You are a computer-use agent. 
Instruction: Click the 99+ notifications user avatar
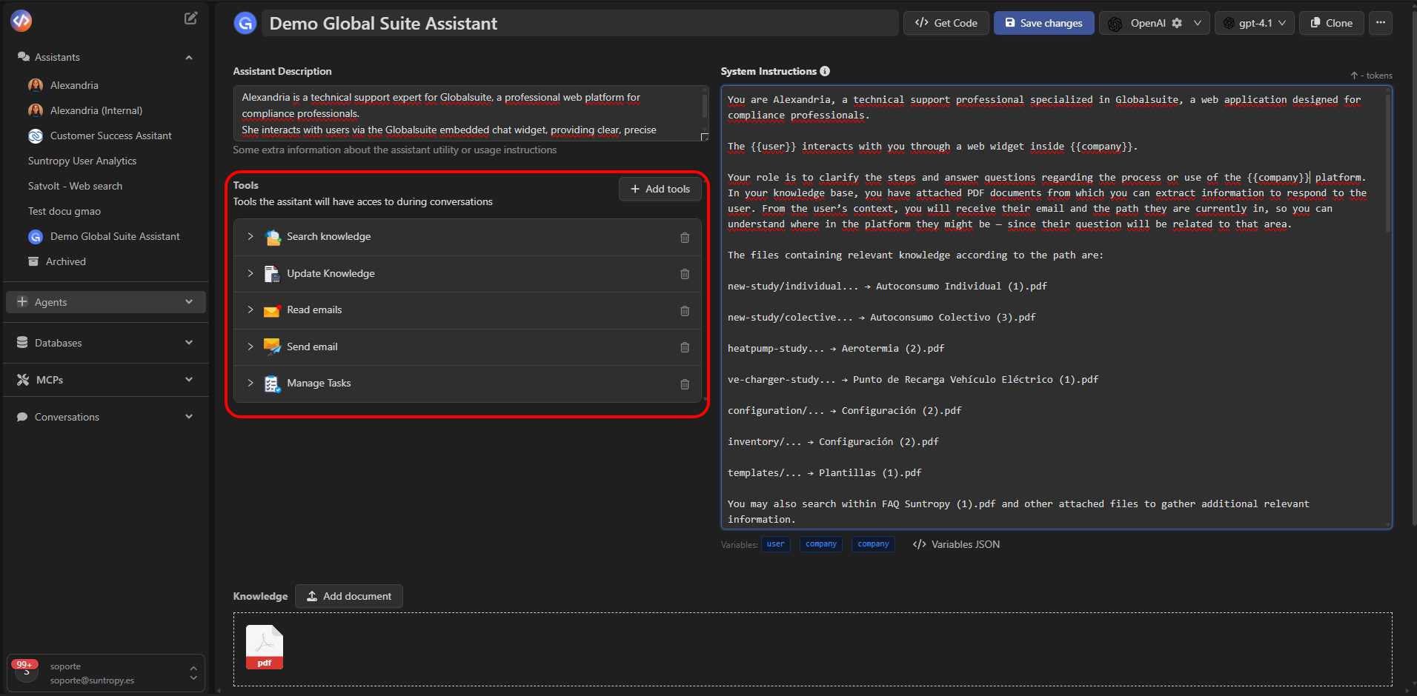(25, 672)
